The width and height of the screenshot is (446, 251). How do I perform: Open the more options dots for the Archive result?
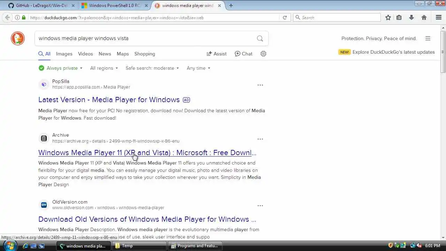[x=260, y=139]
